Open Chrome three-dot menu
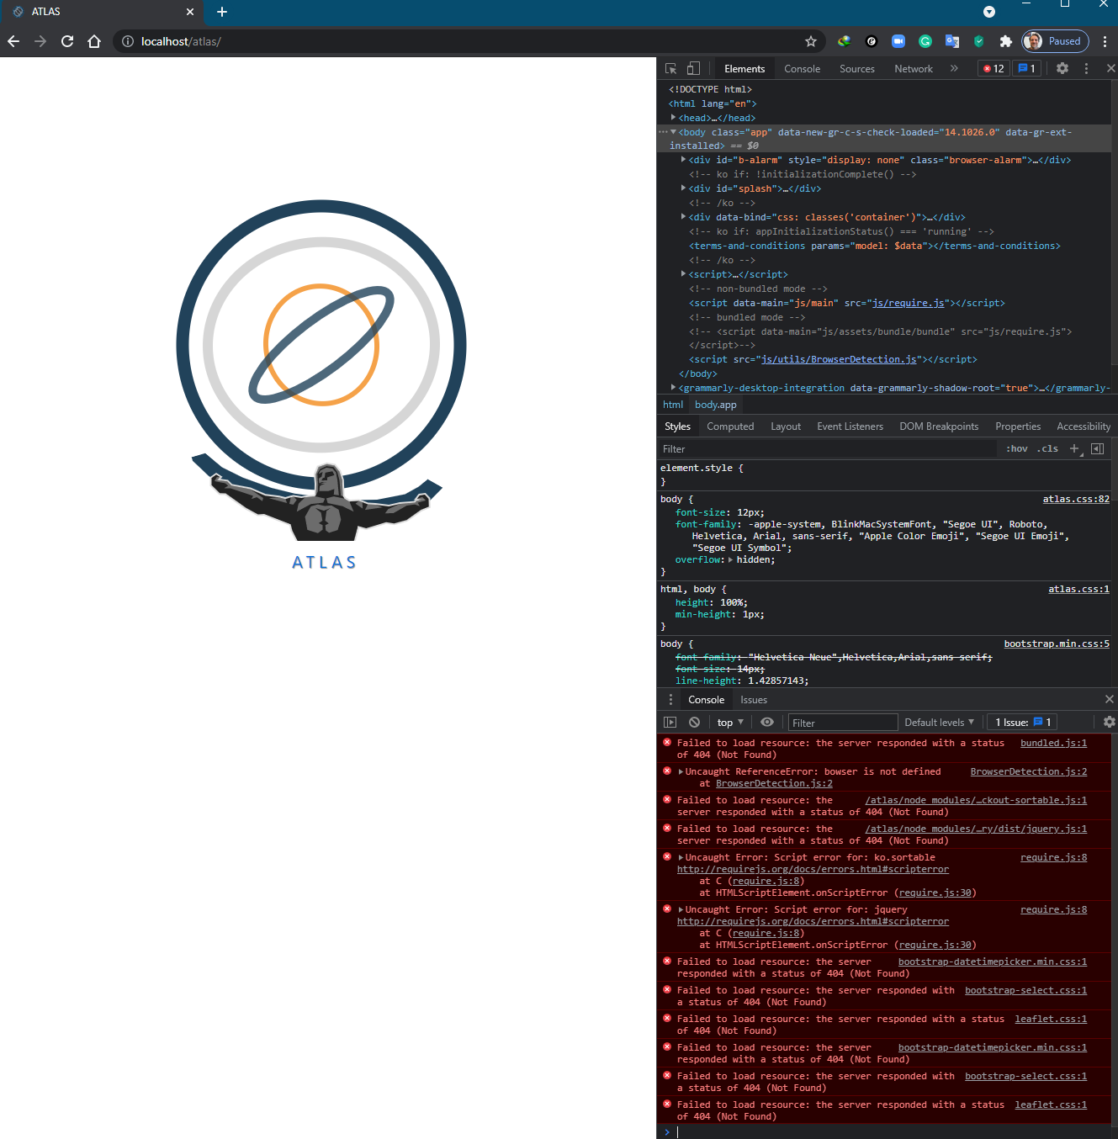The height and width of the screenshot is (1139, 1118). [1105, 41]
